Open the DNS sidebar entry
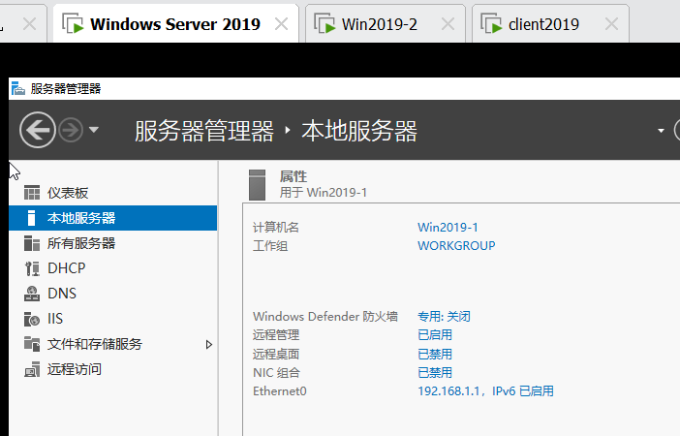The width and height of the screenshot is (680, 436). click(112, 294)
